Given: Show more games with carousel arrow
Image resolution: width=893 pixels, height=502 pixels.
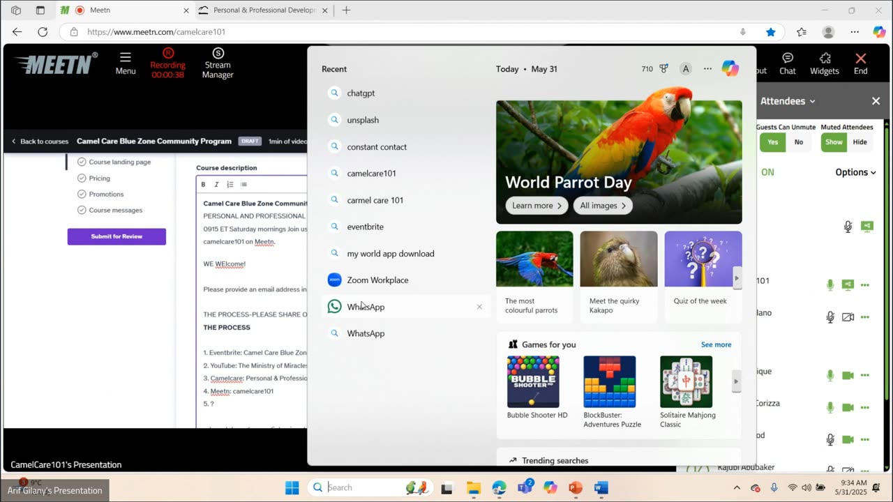Looking at the screenshot, I should point(736,381).
